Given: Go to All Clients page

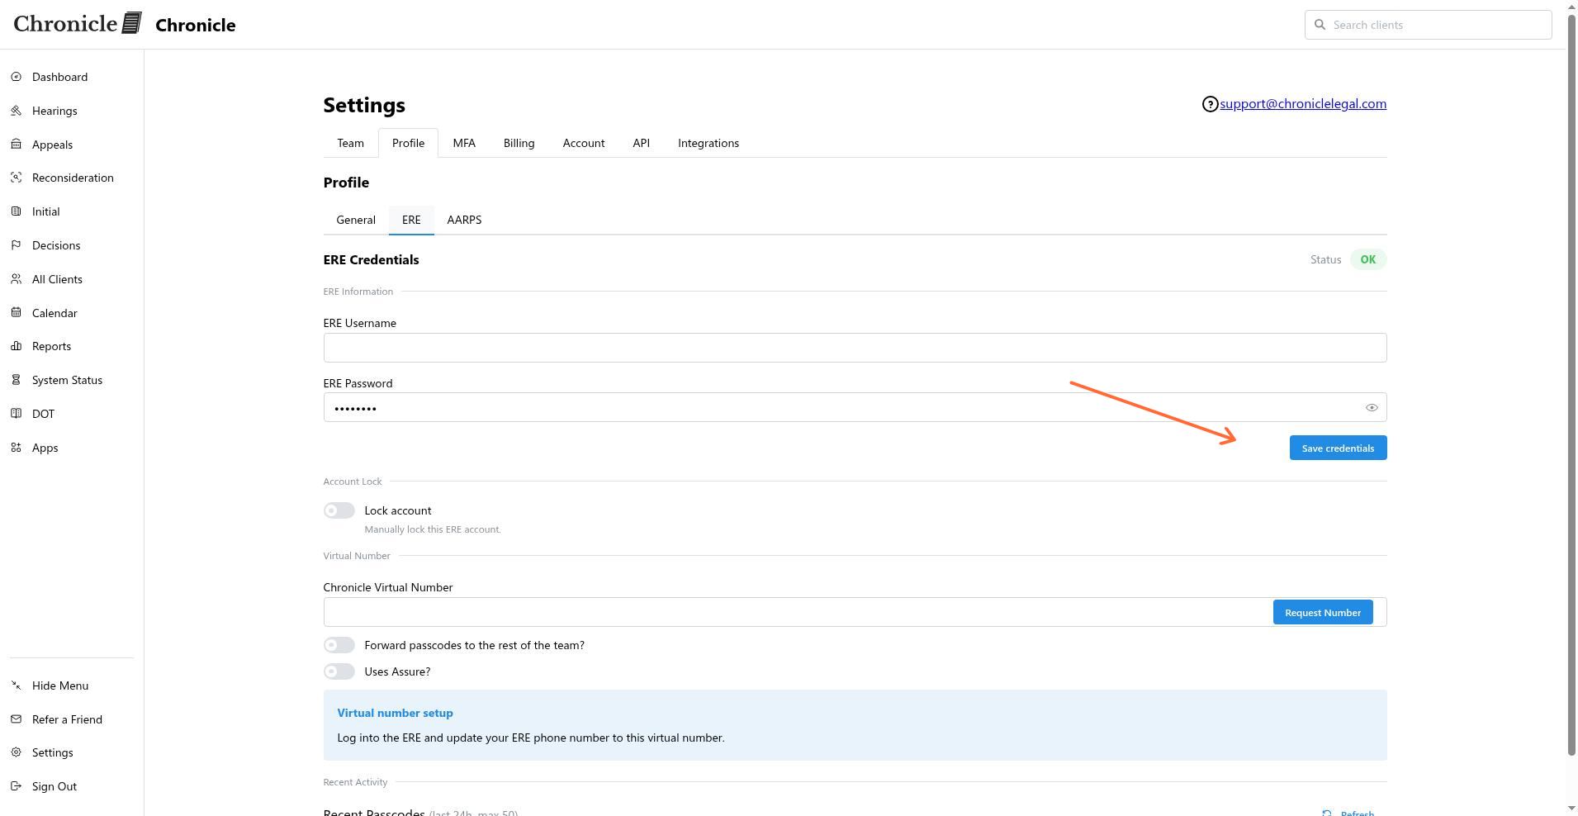Looking at the screenshot, I should pyautogui.click(x=57, y=279).
